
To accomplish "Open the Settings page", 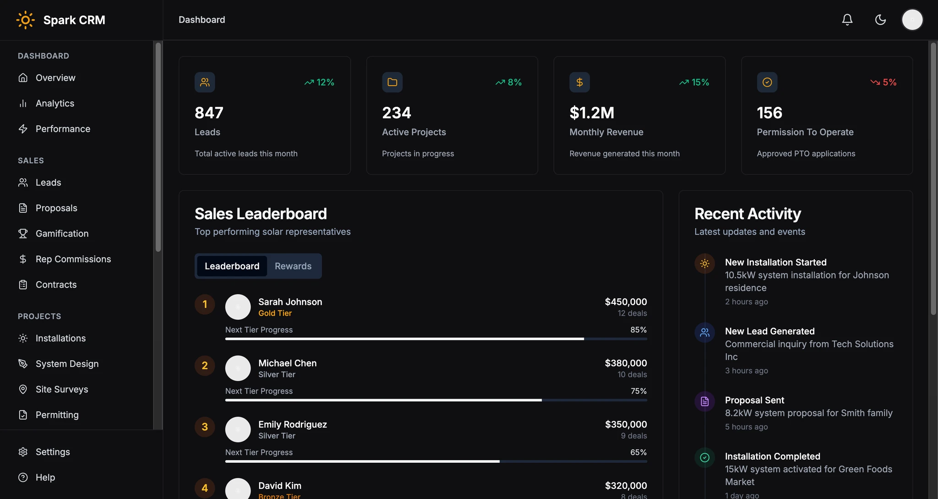I will click(x=53, y=452).
